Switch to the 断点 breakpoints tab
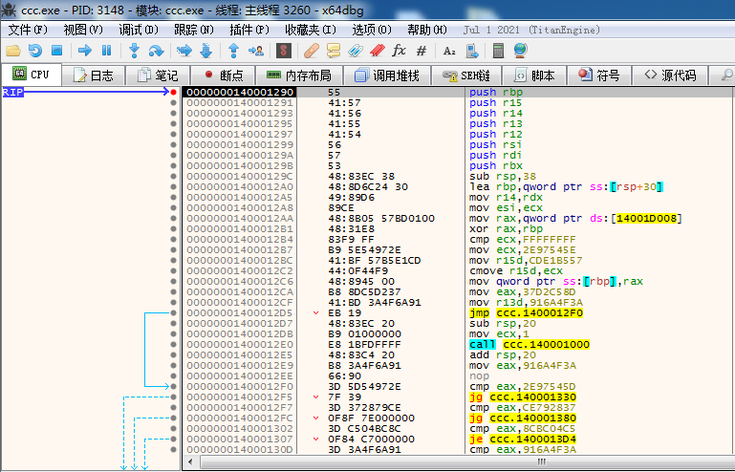Screen dimensions: 735x472 (223, 75)
